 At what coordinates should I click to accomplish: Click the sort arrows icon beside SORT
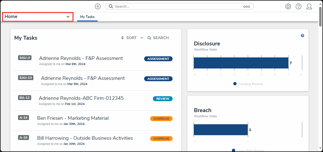tap(123, 38)
